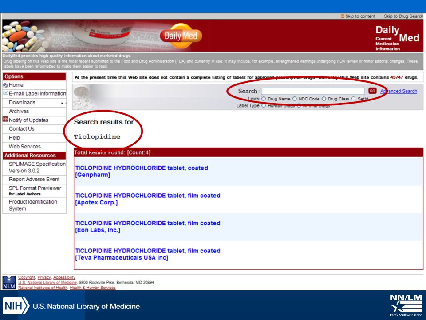Open Health & Human Services link

click(93, 288)
